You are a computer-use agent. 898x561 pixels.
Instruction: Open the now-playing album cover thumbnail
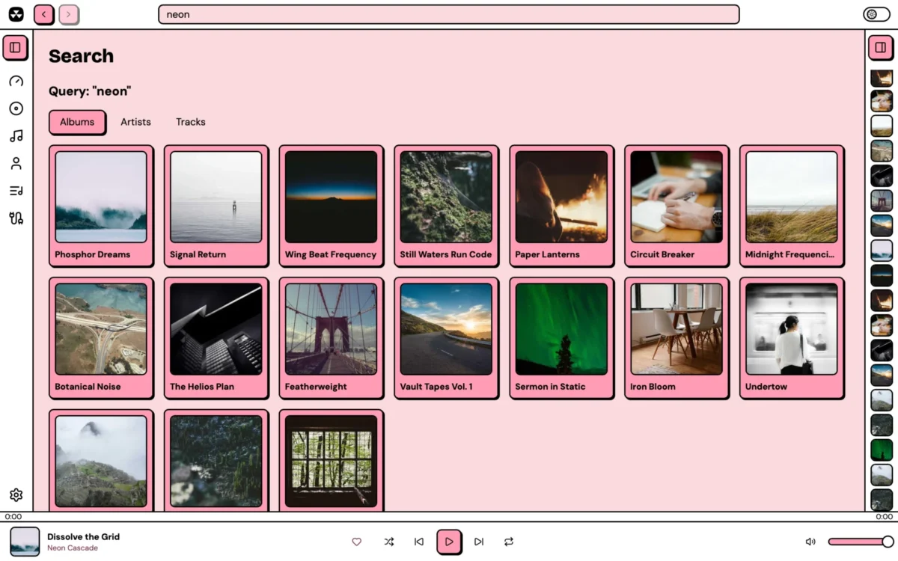25,542
